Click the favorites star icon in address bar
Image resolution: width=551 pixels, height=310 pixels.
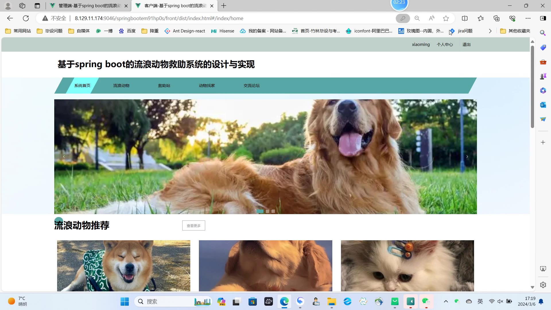point(446,18)
